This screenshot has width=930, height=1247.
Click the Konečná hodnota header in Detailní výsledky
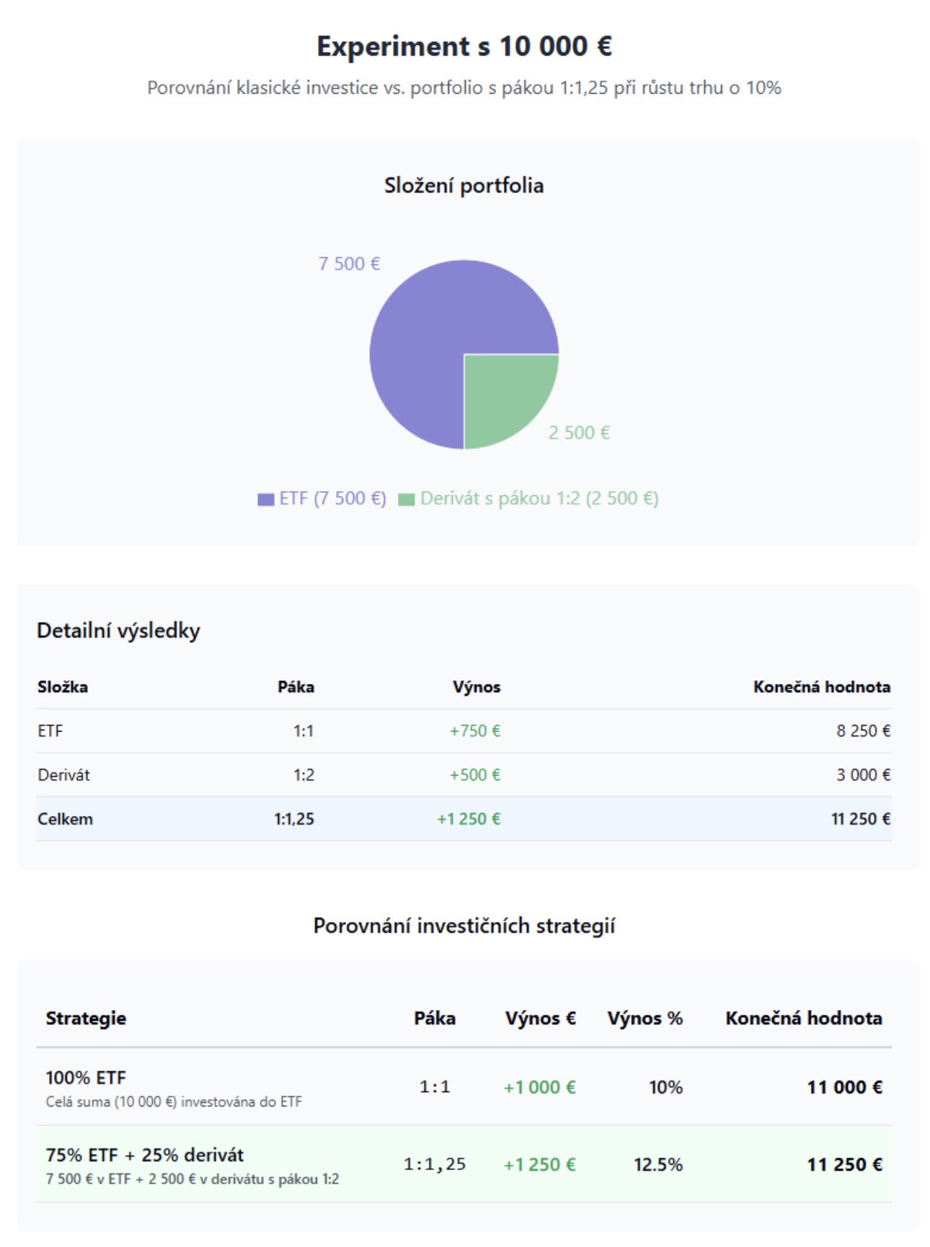click(821, 687)
